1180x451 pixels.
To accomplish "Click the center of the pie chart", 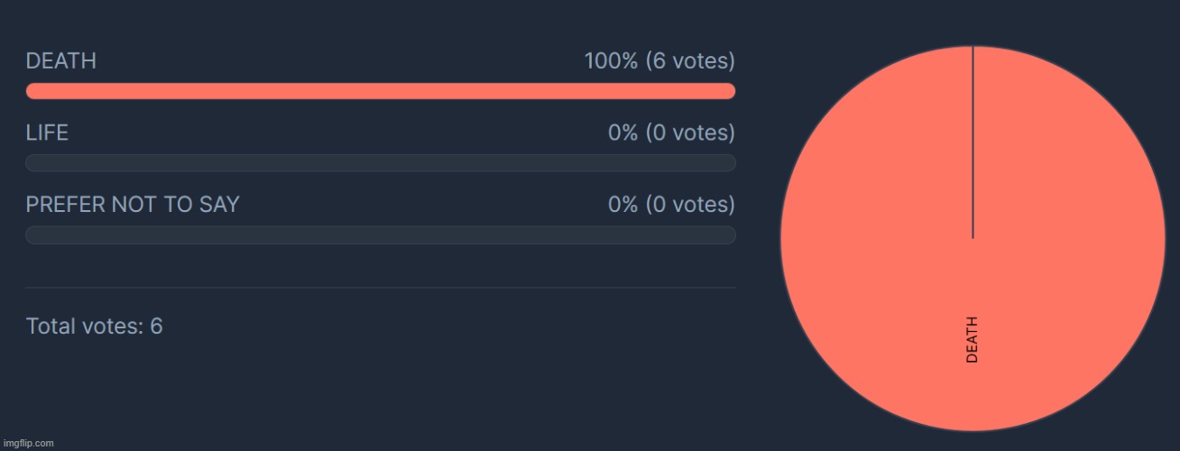I will (973, 238).
